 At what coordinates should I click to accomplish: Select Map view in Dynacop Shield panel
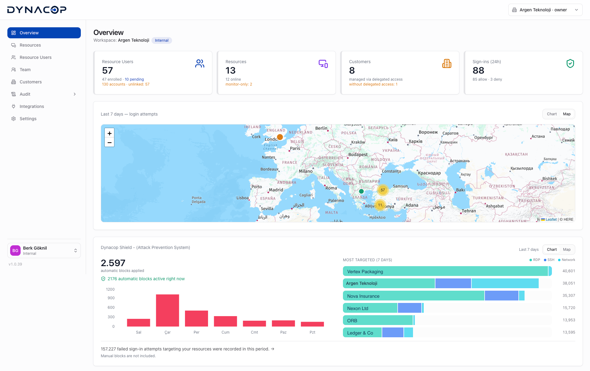click(567, 250)
